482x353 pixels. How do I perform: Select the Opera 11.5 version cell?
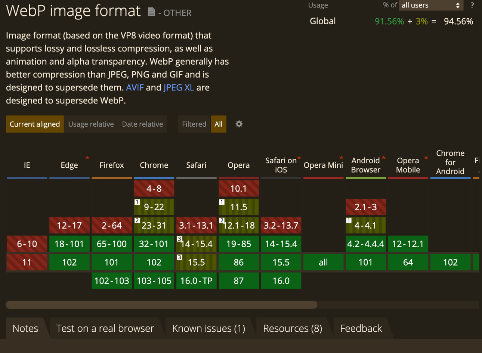[x=239, y=207]
